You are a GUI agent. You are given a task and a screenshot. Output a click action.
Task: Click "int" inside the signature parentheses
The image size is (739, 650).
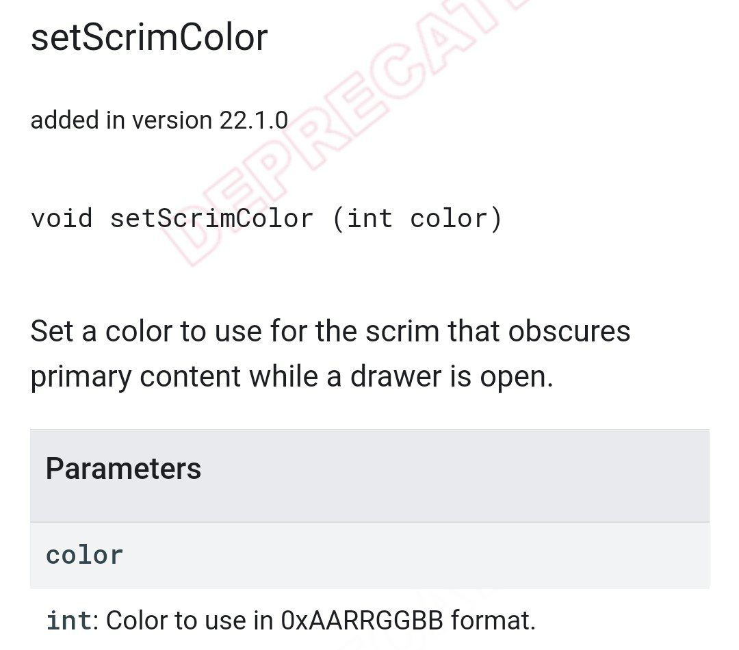(x=369, y=219)
